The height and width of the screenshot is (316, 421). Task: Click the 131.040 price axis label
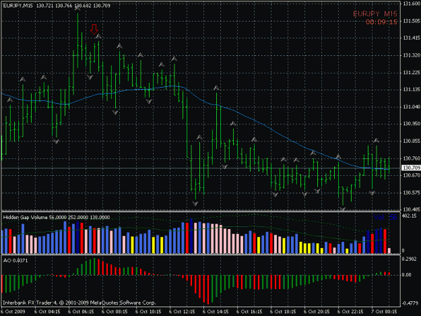(x=412, y=107)
